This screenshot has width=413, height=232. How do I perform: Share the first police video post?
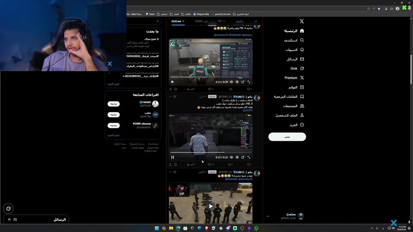170,89
